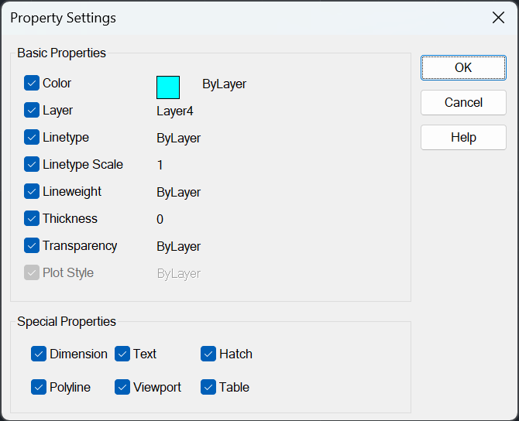Close the Property Settings dialog
The image size is (519, 421).
coord(498,18)
